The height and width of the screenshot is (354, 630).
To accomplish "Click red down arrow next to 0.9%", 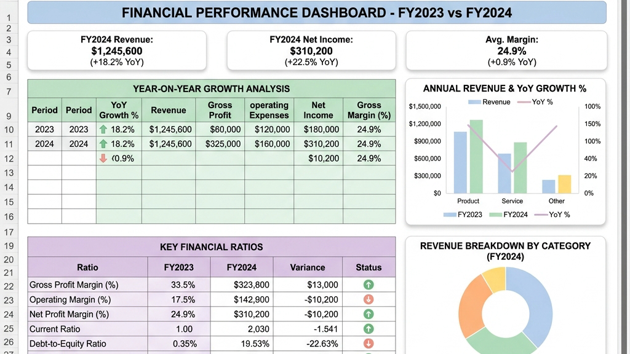I will tap(103, 158).
